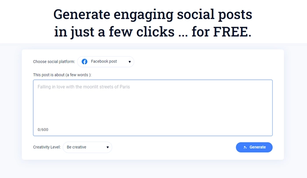The height and width of the screenshot is (178, 307).
Task: Click the "Creativity Level:" label
Action: [47, 147]
